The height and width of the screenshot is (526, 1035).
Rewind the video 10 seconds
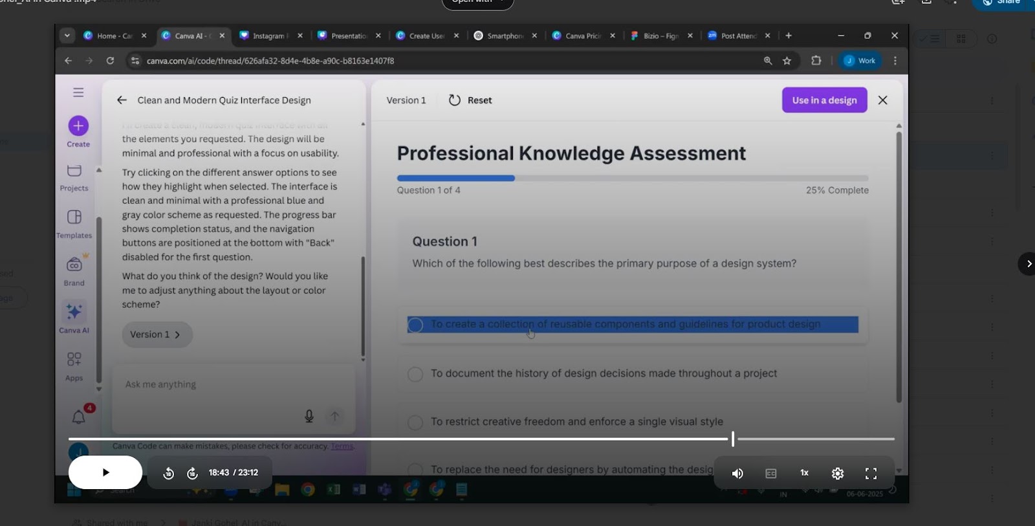coord(168,474)
